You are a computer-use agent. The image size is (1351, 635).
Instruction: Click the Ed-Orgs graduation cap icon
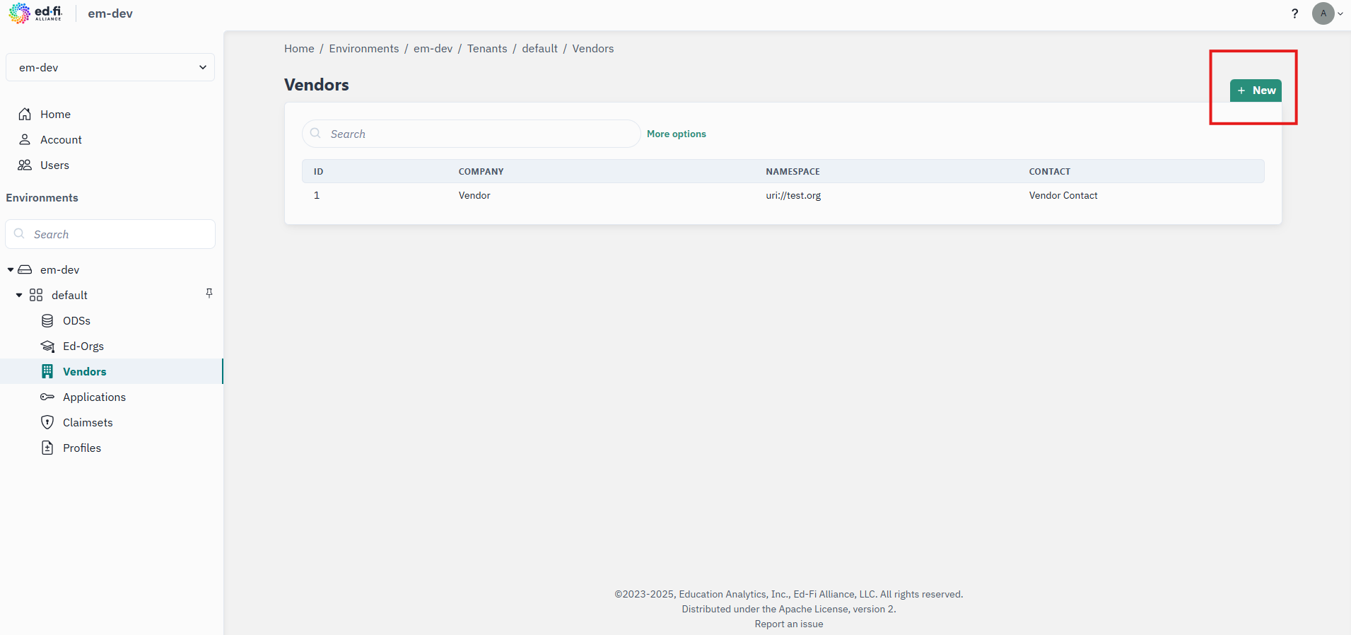click(47, 346)
